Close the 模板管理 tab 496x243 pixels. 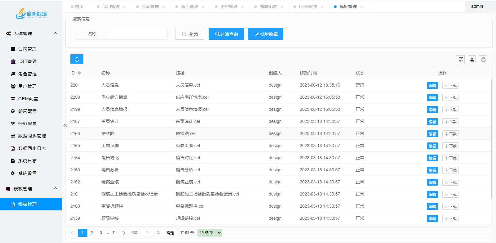[x=361, y=7]
